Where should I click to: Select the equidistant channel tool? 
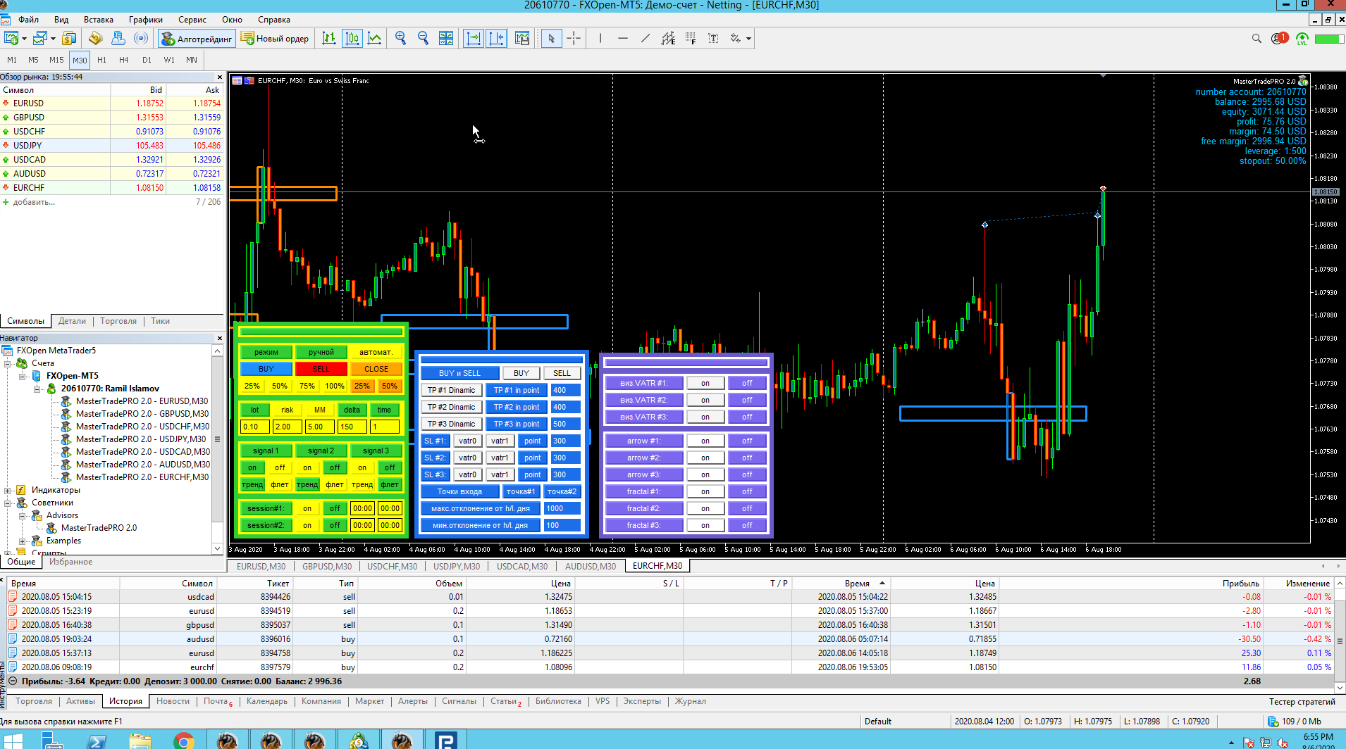[668, 39]
